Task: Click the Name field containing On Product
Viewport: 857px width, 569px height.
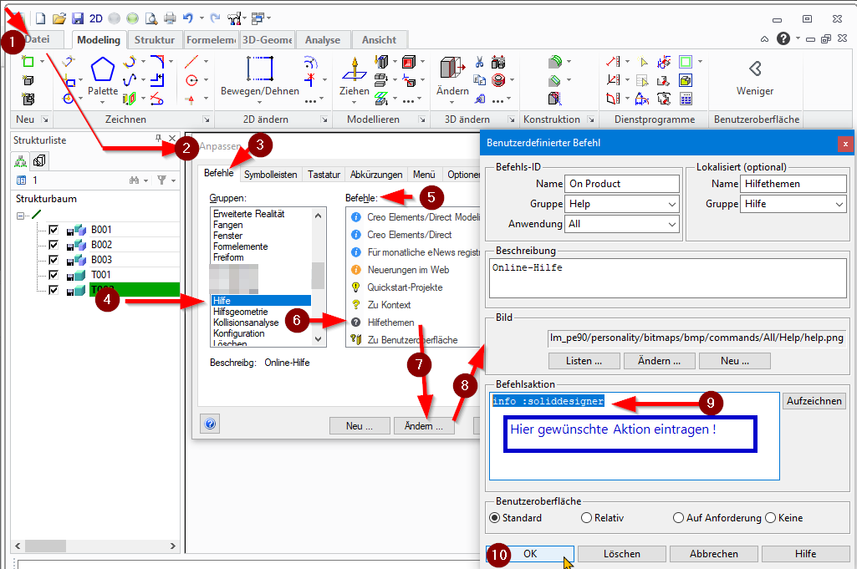Action: pyautogui.click(x=622, y=184)
